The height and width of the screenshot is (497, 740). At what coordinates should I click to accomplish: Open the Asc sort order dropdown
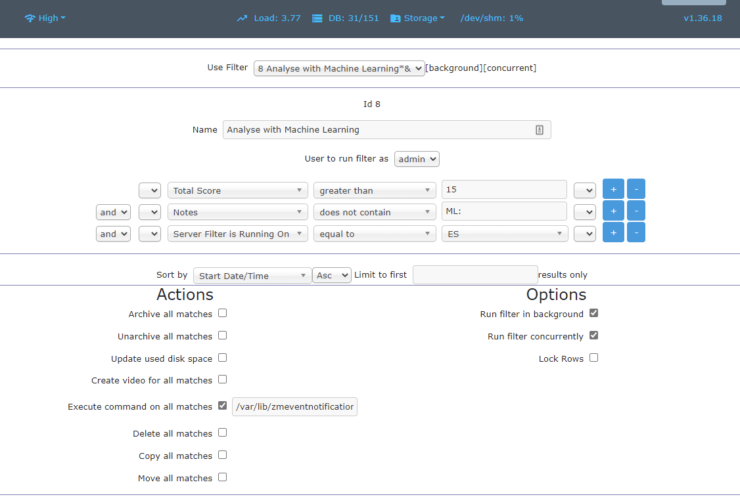tap(332, 275)
